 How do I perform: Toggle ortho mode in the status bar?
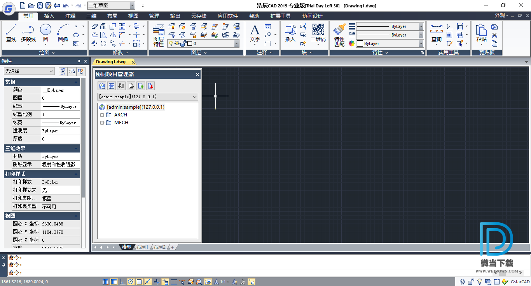point(122,282)
